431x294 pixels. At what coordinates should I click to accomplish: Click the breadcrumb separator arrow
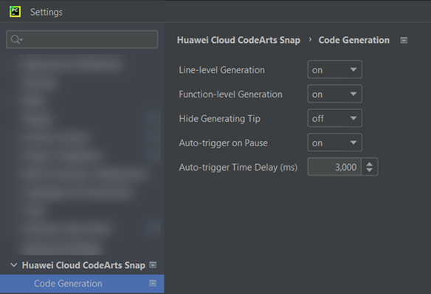(310, 40)
